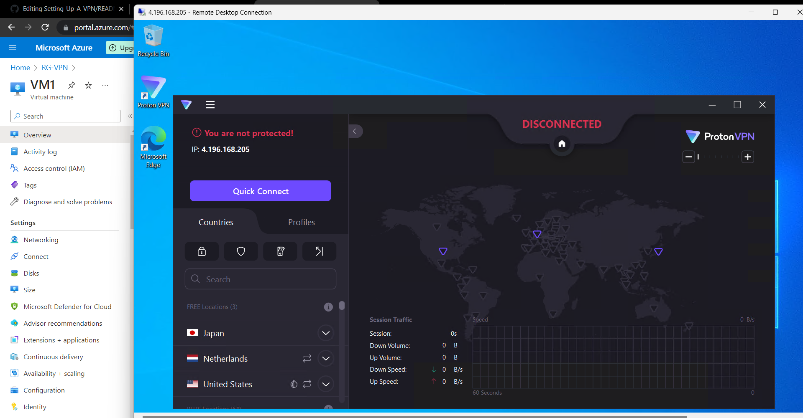803x418 pixels.
Task: Click P2P arrows icon for United States
Action: tap(307, 384)
